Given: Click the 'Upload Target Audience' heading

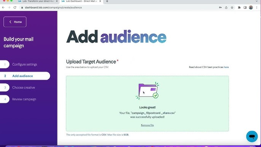Looking at the screenshot, I should coord(91,62).
